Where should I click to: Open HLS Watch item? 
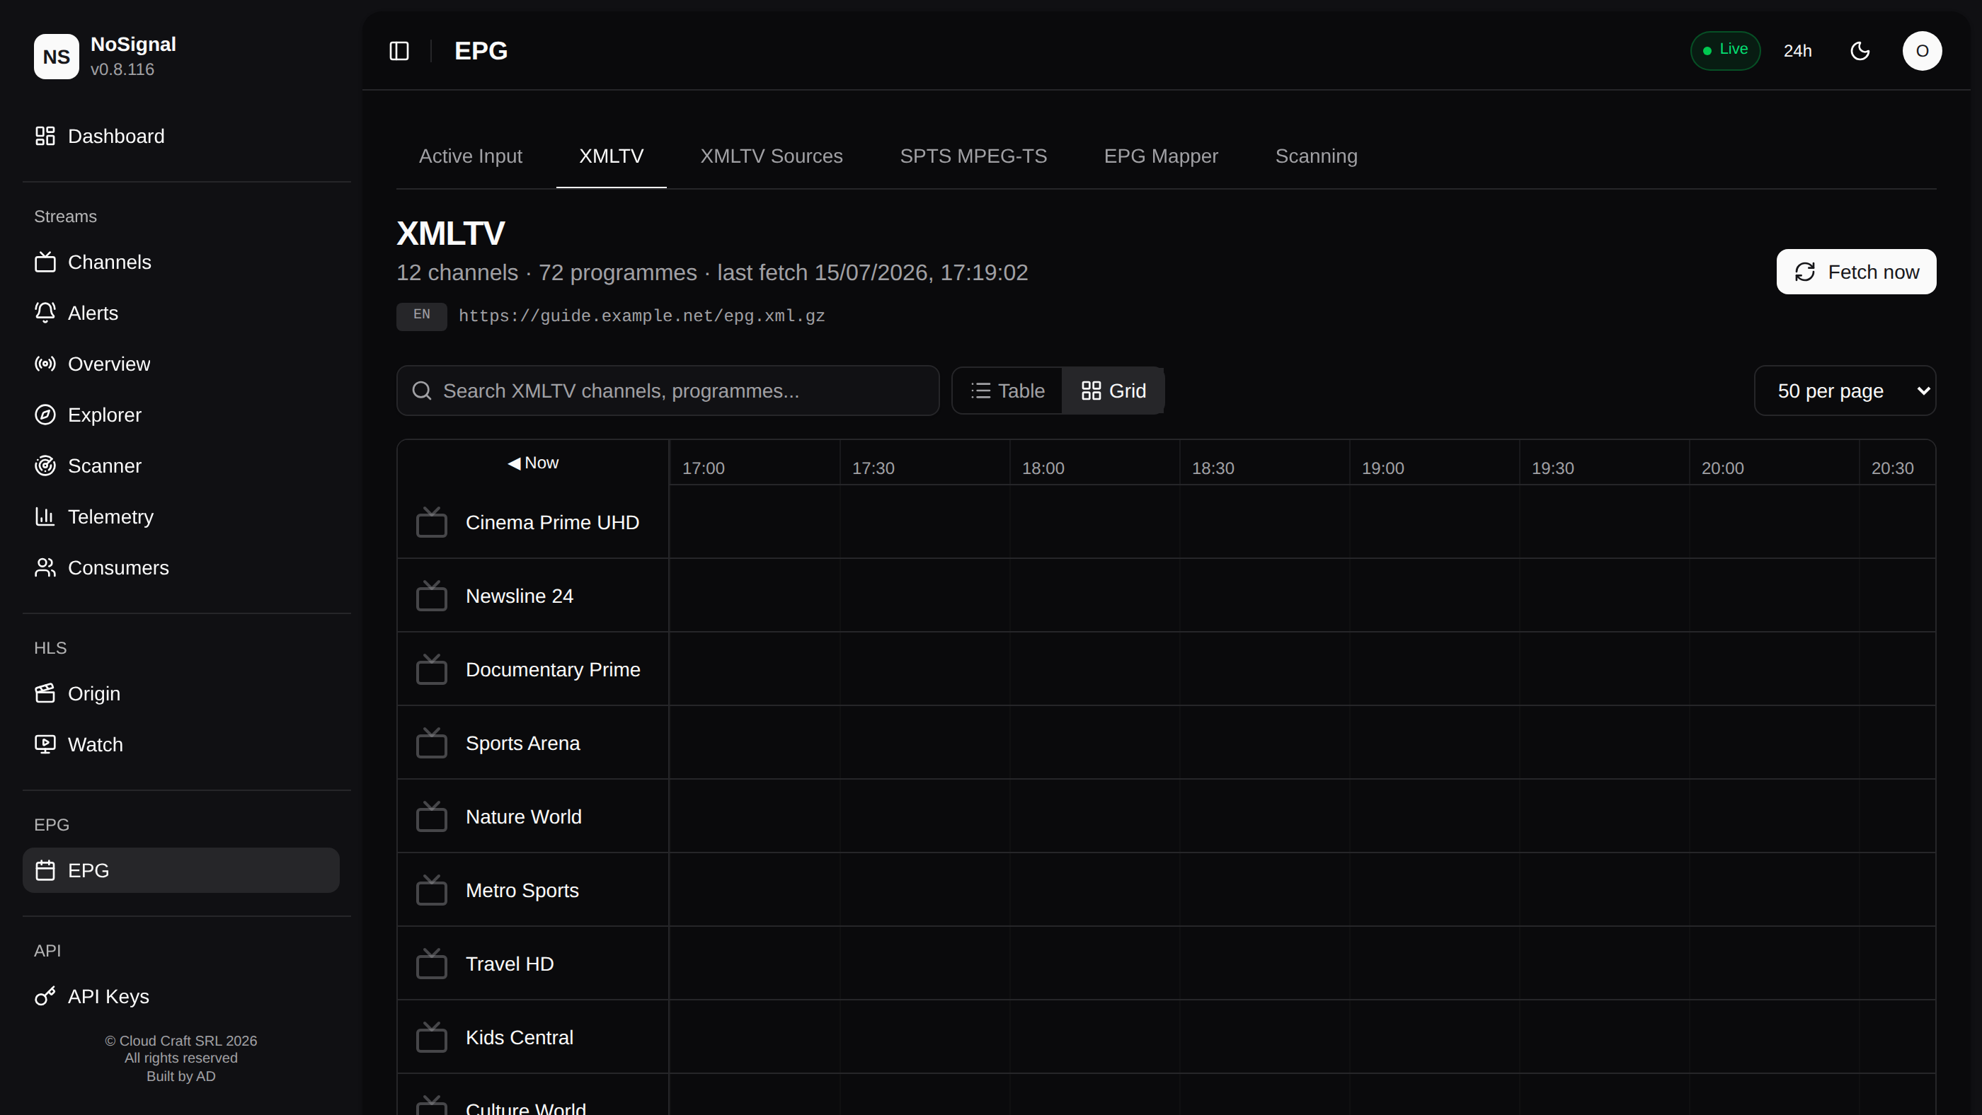(181, 744)
